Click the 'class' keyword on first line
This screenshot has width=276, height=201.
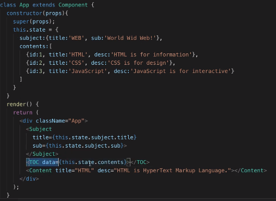[8, 5]
